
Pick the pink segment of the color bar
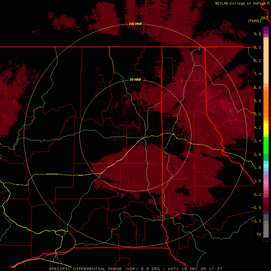[266, 182]
